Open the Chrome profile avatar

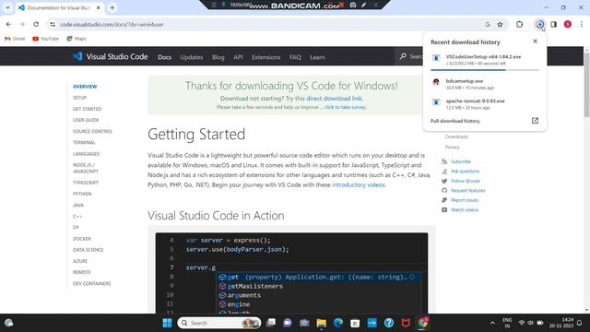[568, 24]
